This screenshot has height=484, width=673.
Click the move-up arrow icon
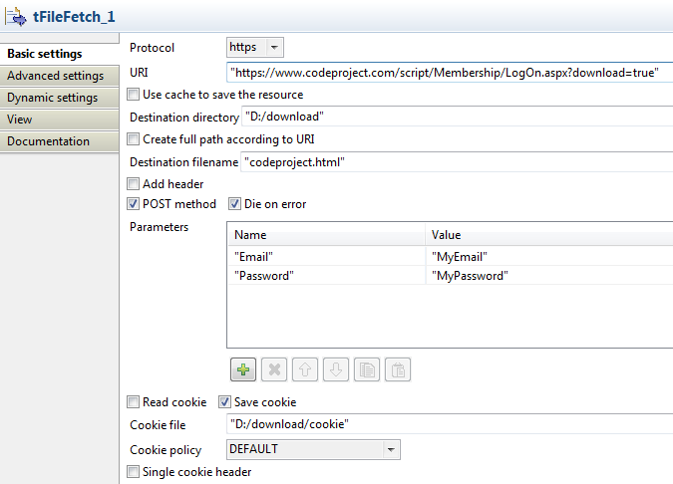306,369
